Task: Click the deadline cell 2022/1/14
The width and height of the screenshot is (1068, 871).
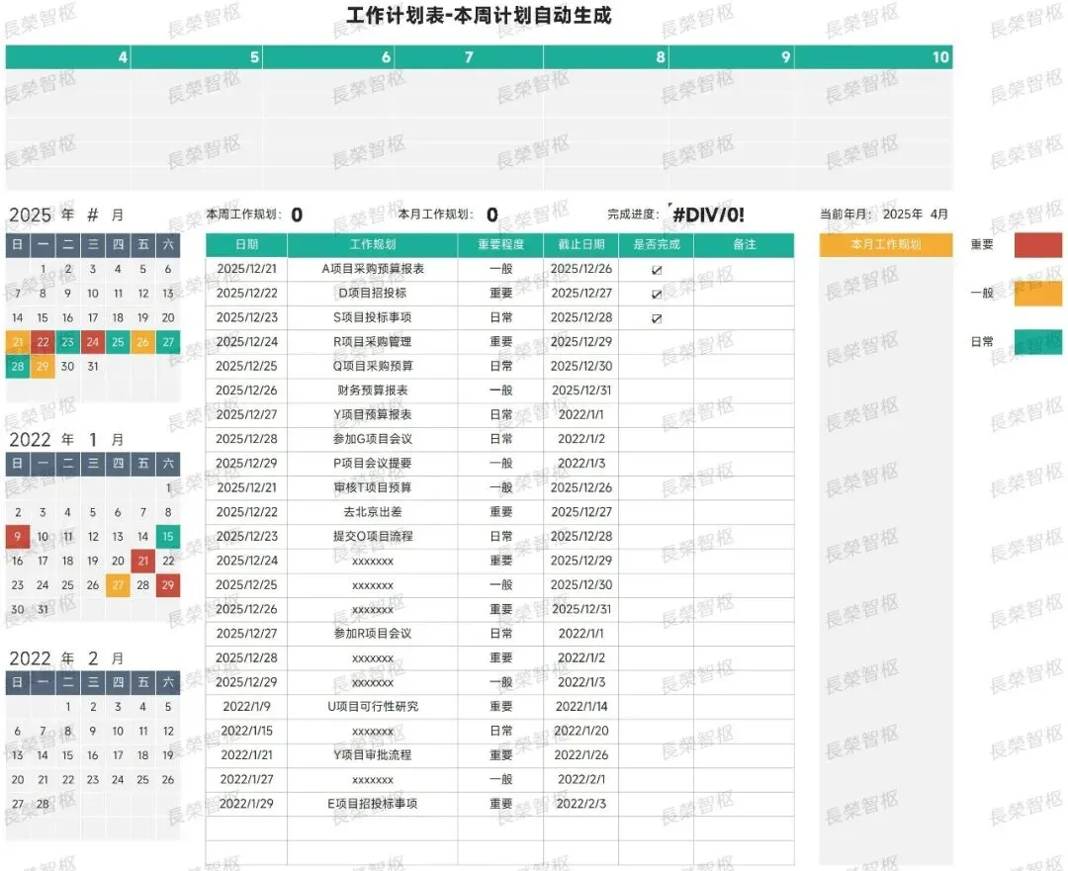Action: (x=581, y=707)
